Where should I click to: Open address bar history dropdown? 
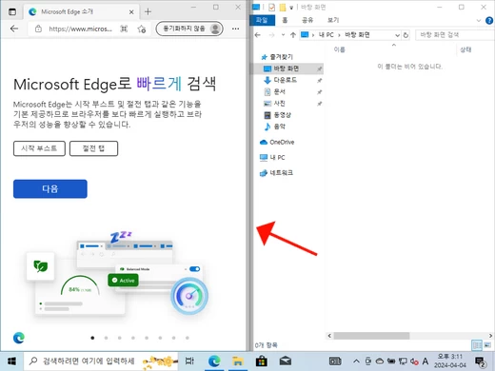point(397,35)
